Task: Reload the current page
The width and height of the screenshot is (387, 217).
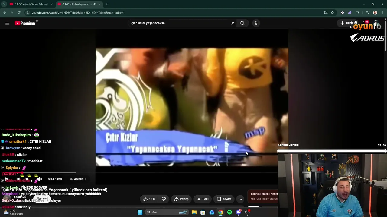Action: pyautogui.click(x=19, y=13)
